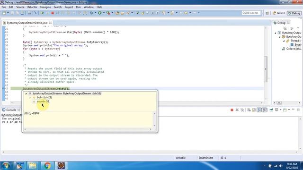The image size is (303, 170).
Task: Click the editor vertical scrollbar thumb
Action: [266, 69]
